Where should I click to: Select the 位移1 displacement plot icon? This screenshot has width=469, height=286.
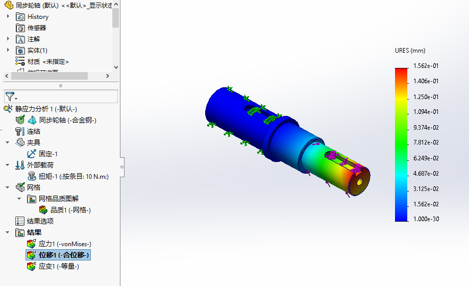click(32, 255)
